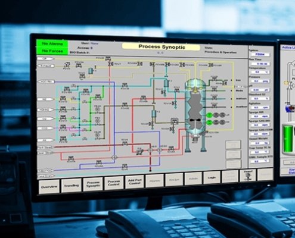Select the Vessel Weight kg value field
Viewport: 295px width, 238px height.
(260, 143)
